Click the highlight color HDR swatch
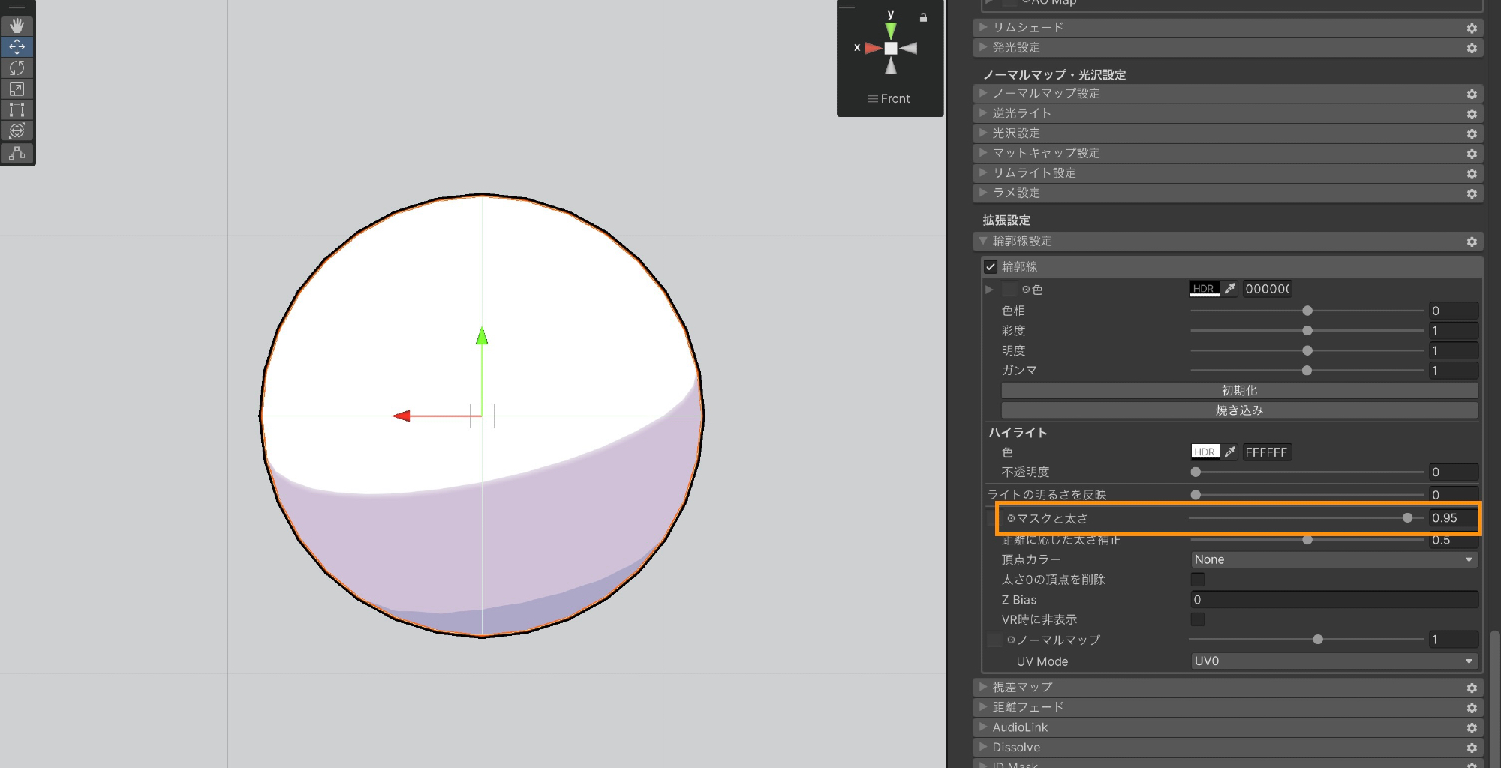The height and width of the screenshot is (768, 1501). [1205, 452]
